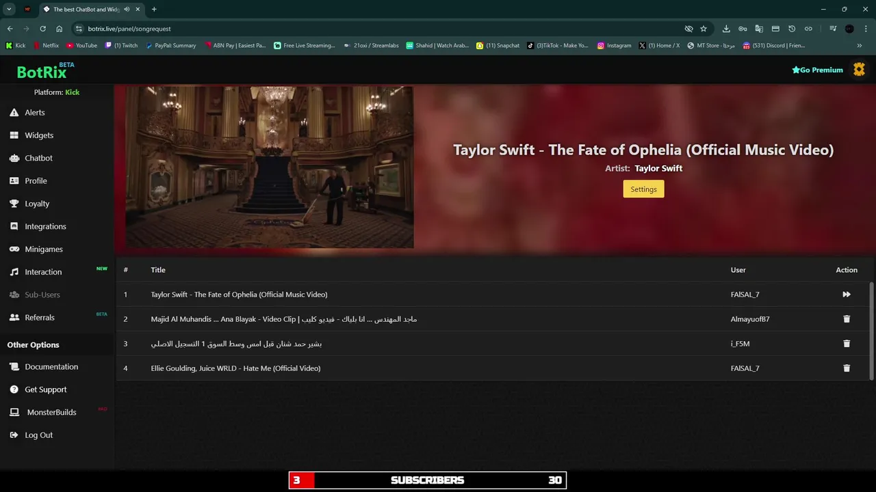The image size is (876, 492).
Task: Show more bookmarks chevron
Action: point(860,46)
